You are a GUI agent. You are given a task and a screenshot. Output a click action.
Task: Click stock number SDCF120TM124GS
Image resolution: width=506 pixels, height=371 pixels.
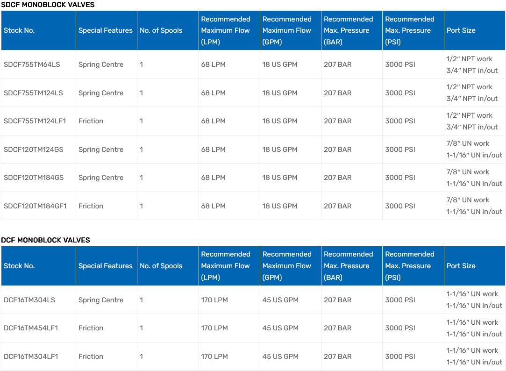[33, 150]
